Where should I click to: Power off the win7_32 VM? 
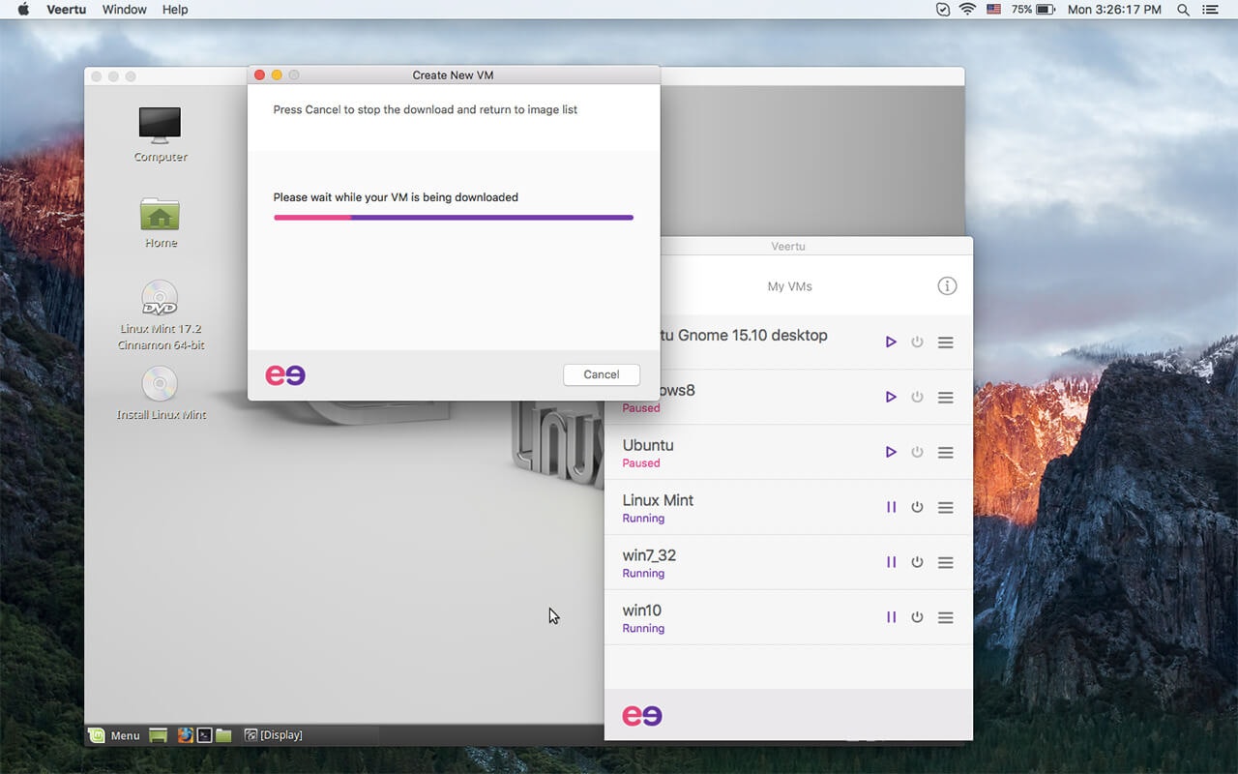click(x=917, y=562)
